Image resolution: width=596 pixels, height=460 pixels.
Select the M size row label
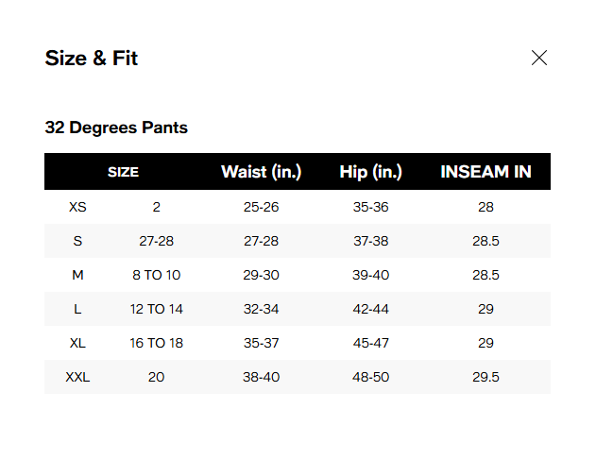pyautogui.click(x=77, y=275)
